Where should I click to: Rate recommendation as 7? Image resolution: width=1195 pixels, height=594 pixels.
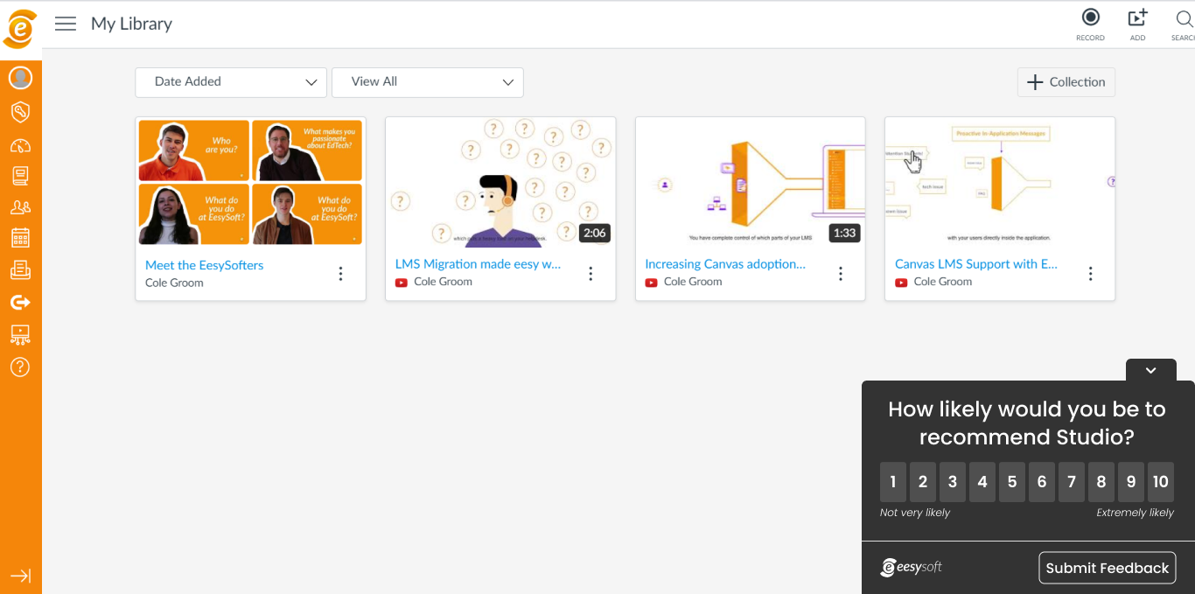click(1072, 482)
